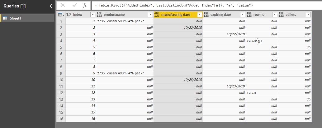This screenshot has width=322, height=128.
Task: Select the manufcturing date column header
Action: click(x=178, y=15)
